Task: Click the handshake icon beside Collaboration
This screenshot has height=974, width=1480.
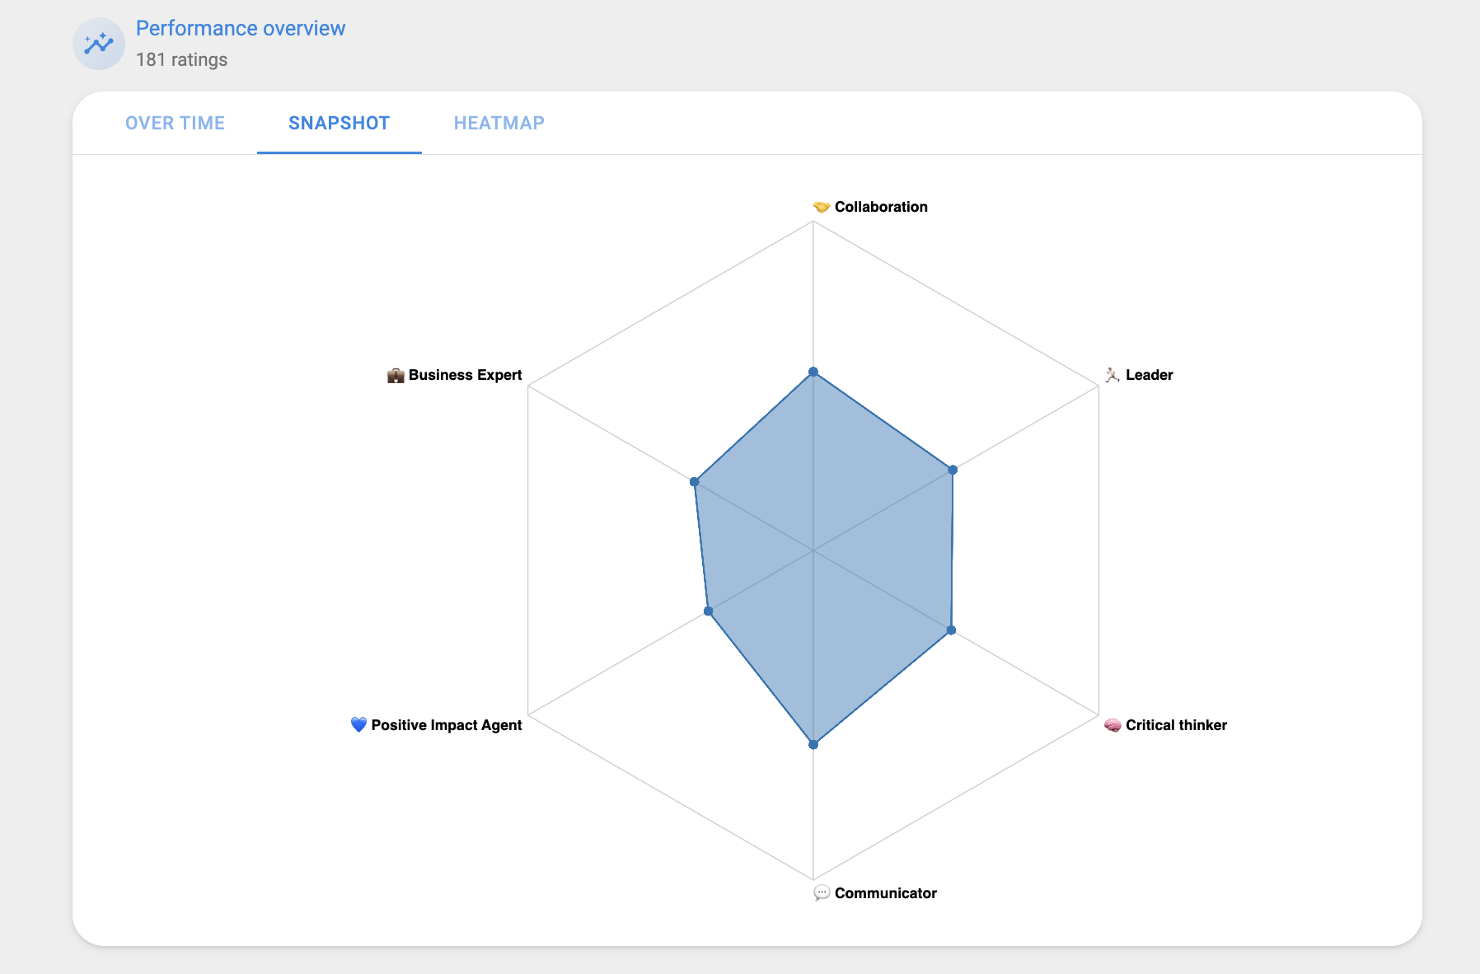Action: [821, 207]
